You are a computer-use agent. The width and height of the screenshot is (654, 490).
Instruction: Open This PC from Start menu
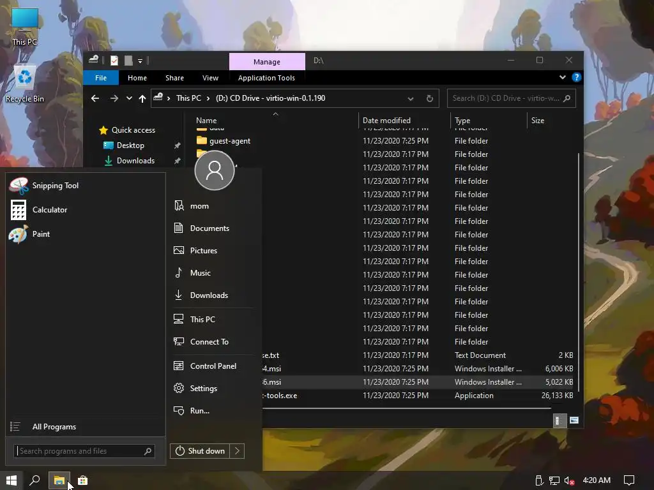pyautogui.click(x=213, y=319)
